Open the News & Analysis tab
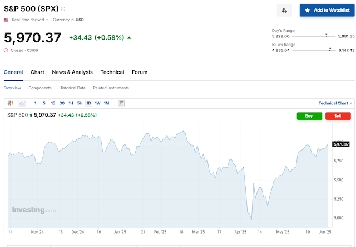The height and width of the screenshot is (247, 356). (72, 72)
